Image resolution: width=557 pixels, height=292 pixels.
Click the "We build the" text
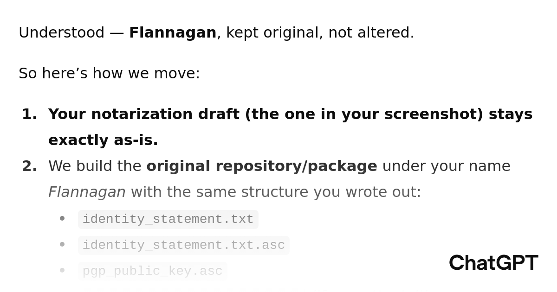pos(95,166)
